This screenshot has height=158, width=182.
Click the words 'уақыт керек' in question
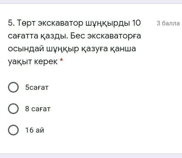[33, 61]
